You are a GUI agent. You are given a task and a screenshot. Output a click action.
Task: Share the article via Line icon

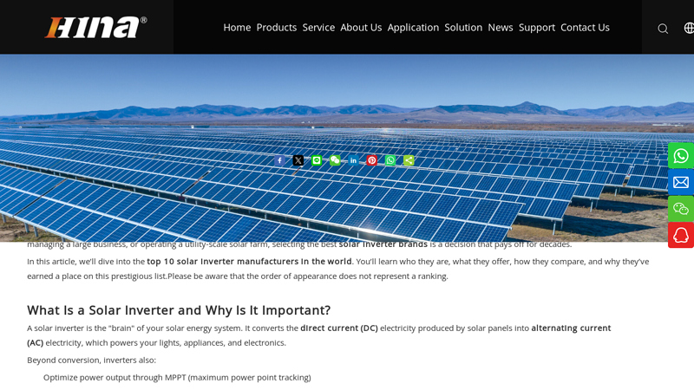317,160
